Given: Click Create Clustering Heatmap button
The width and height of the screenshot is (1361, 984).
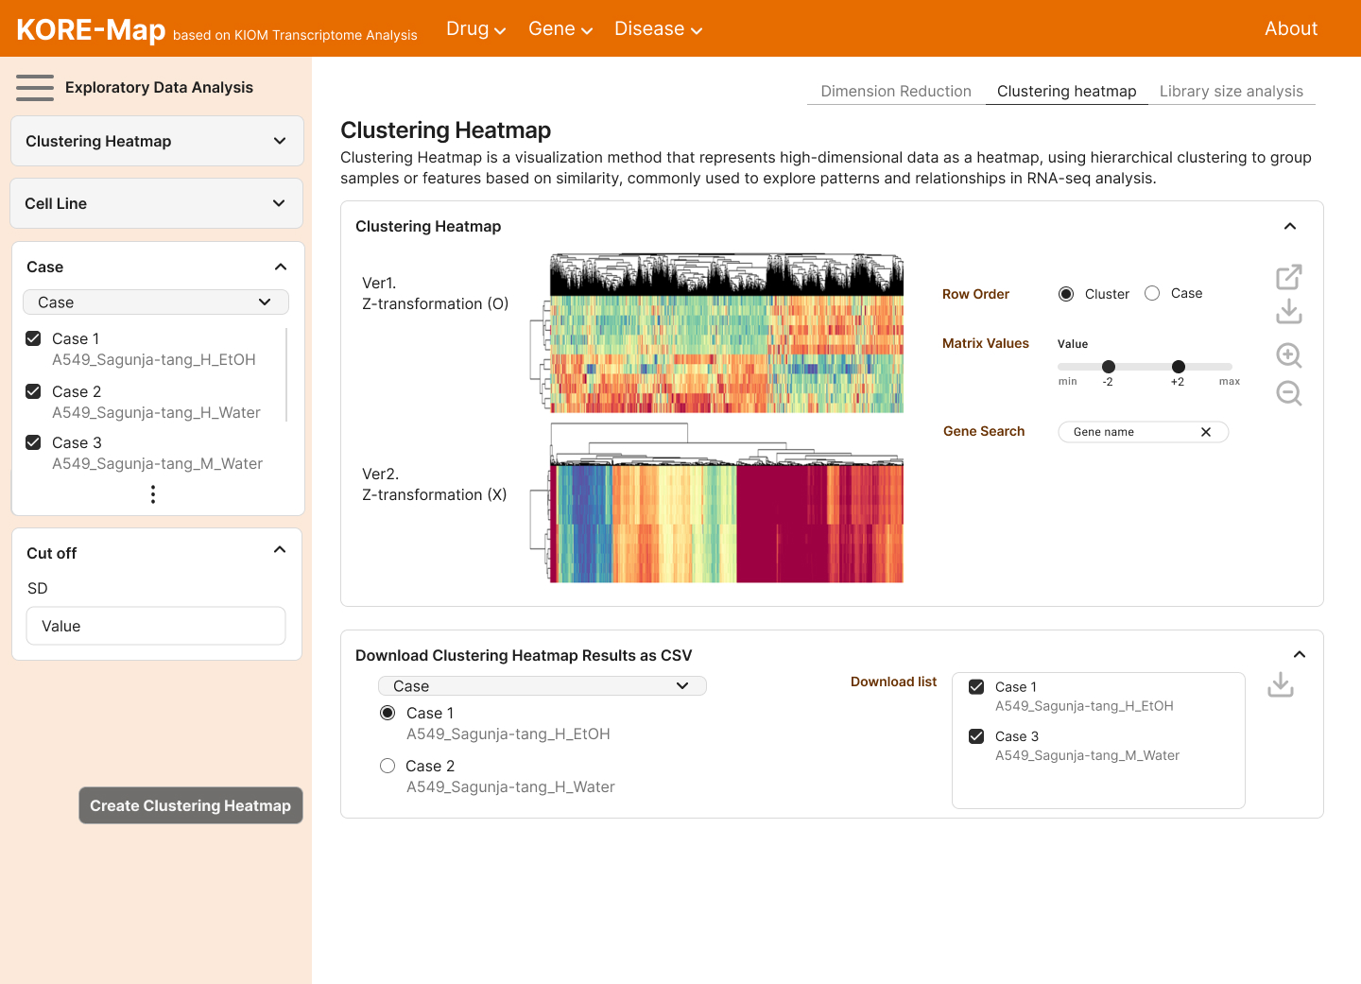Looking at the screenshot, I should (x=191, y=805).
